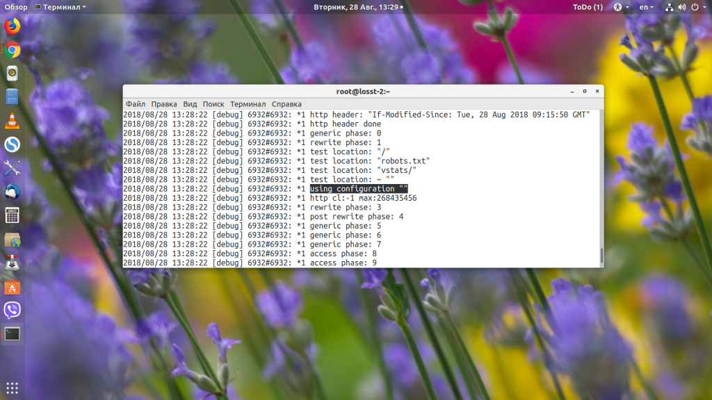Open the Thunderbird mail icon

[x=12, y=191]
